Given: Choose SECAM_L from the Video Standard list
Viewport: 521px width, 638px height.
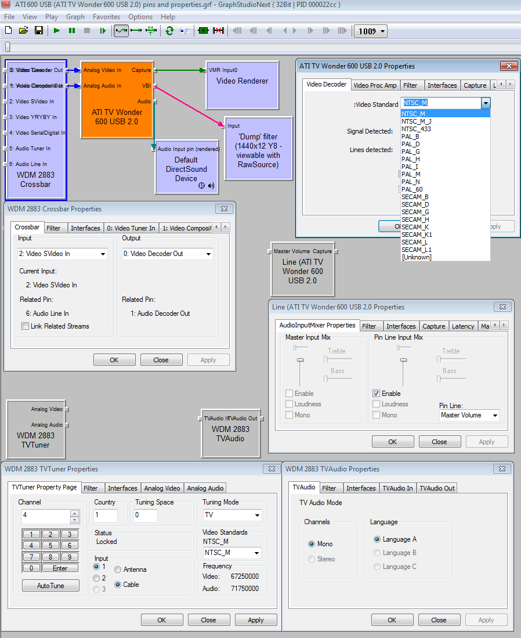Looking at the screenshot, I should pos(414,242).
